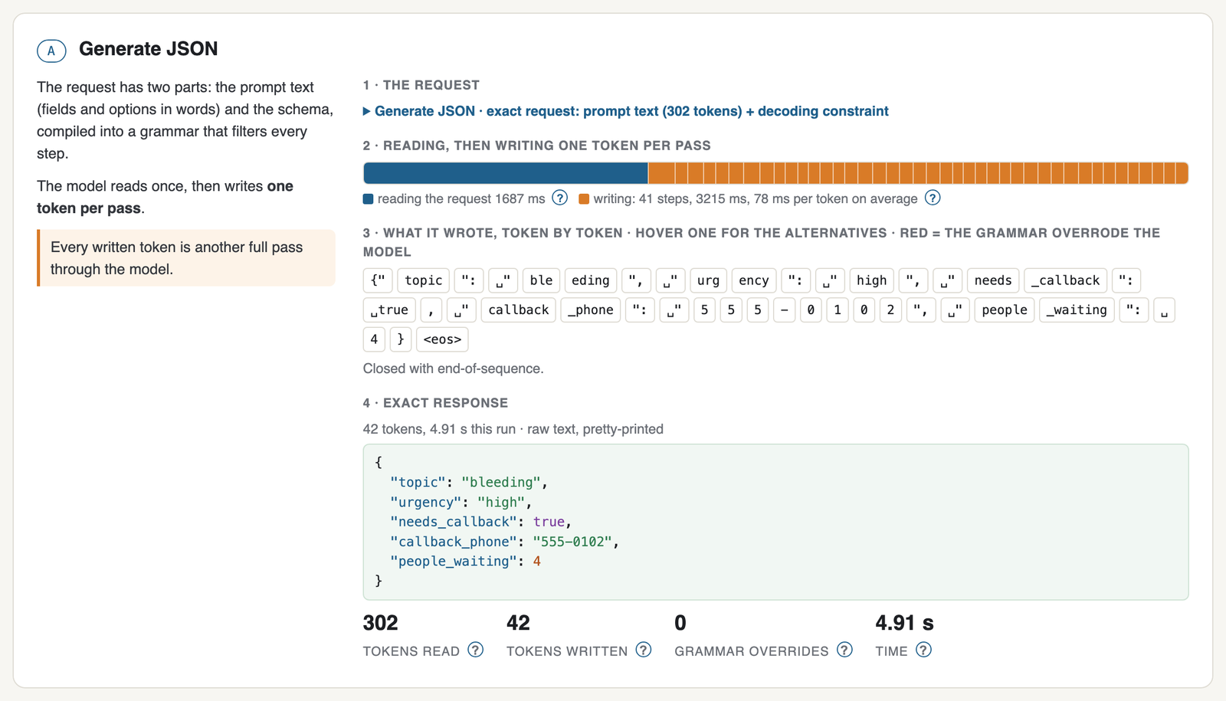
Task: Click the orange writing segments of the bar
Action: click(x=919, y=173)
